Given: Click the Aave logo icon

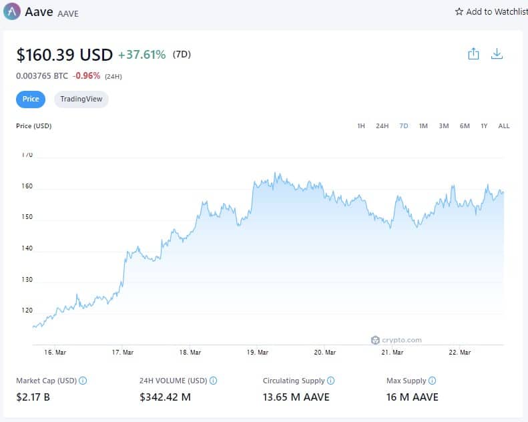Looking at the screenshot, I should coord(12,11).
